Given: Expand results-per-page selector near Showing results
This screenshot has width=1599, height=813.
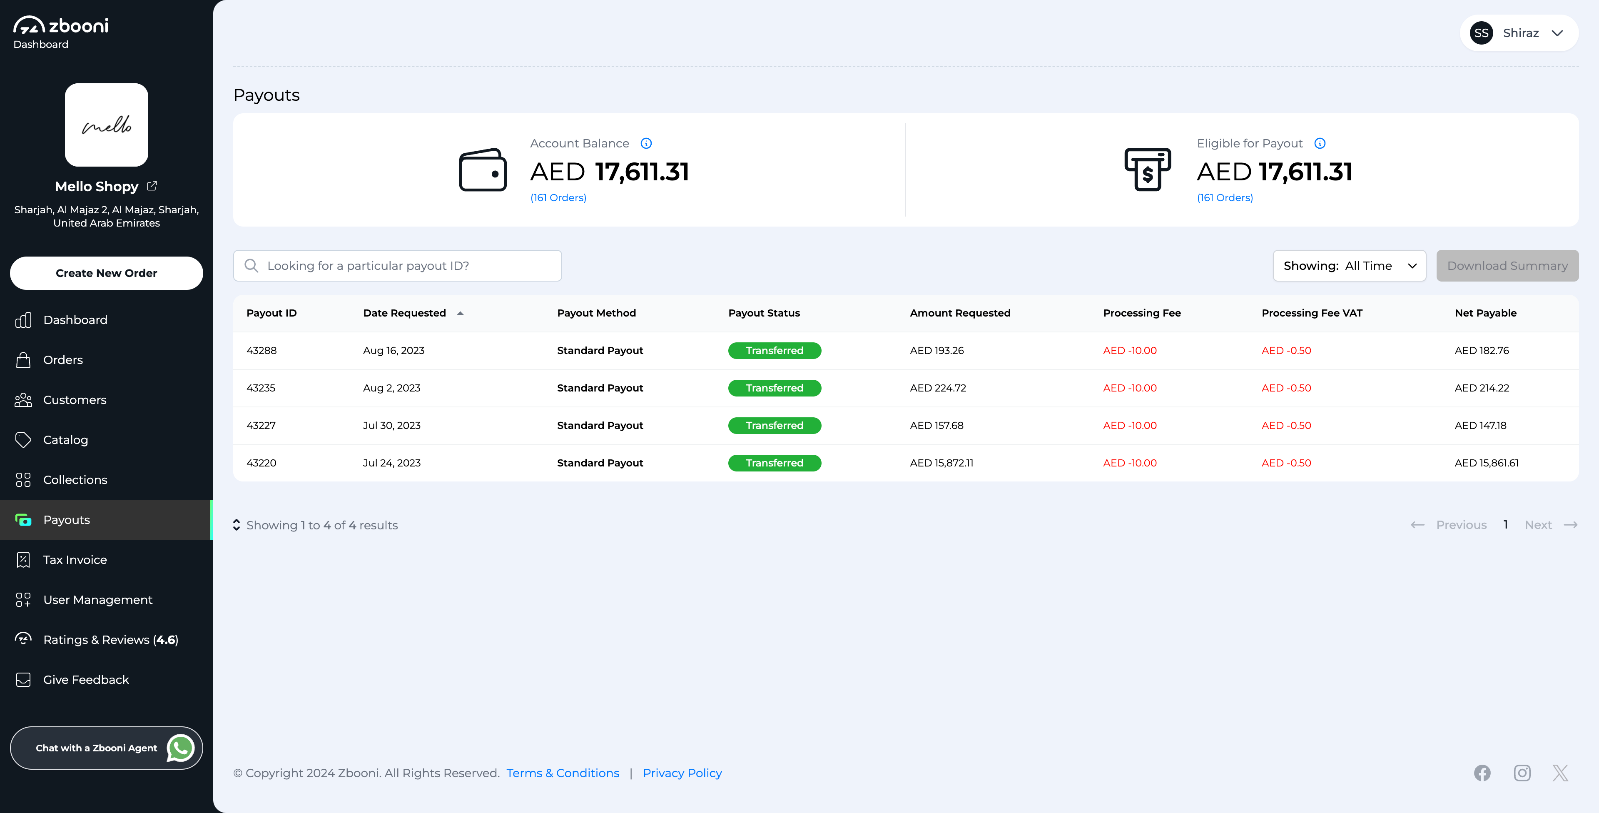Looking at the screenshot, I should click(237, 525).
